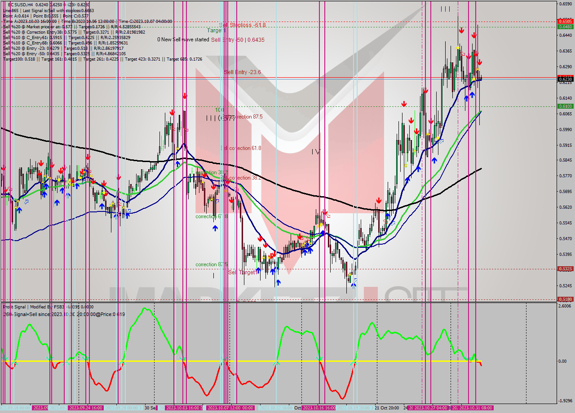Click the -1.9296 indicator scale value

point(564,401)
